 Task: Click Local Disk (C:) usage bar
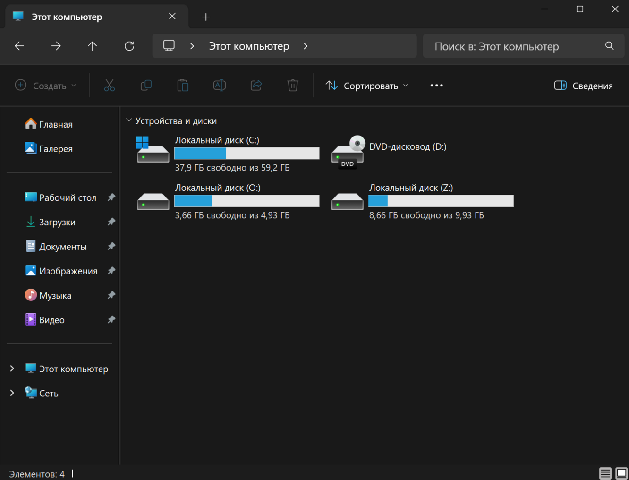pyautogui.click(x=246, y=154)
